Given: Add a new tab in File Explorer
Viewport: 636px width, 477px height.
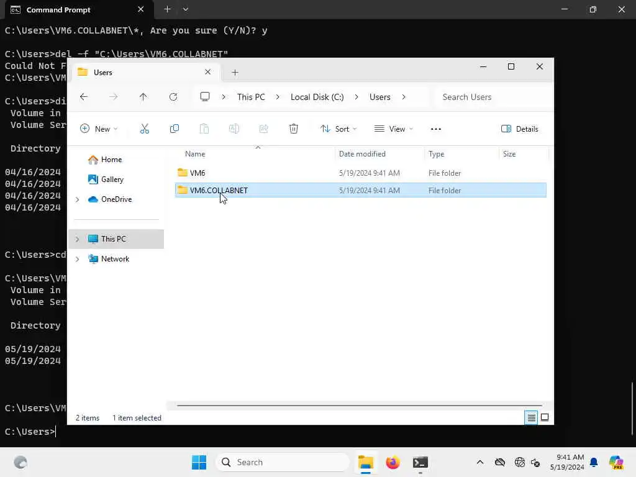Looking at the screenshot, I should 235,73.
